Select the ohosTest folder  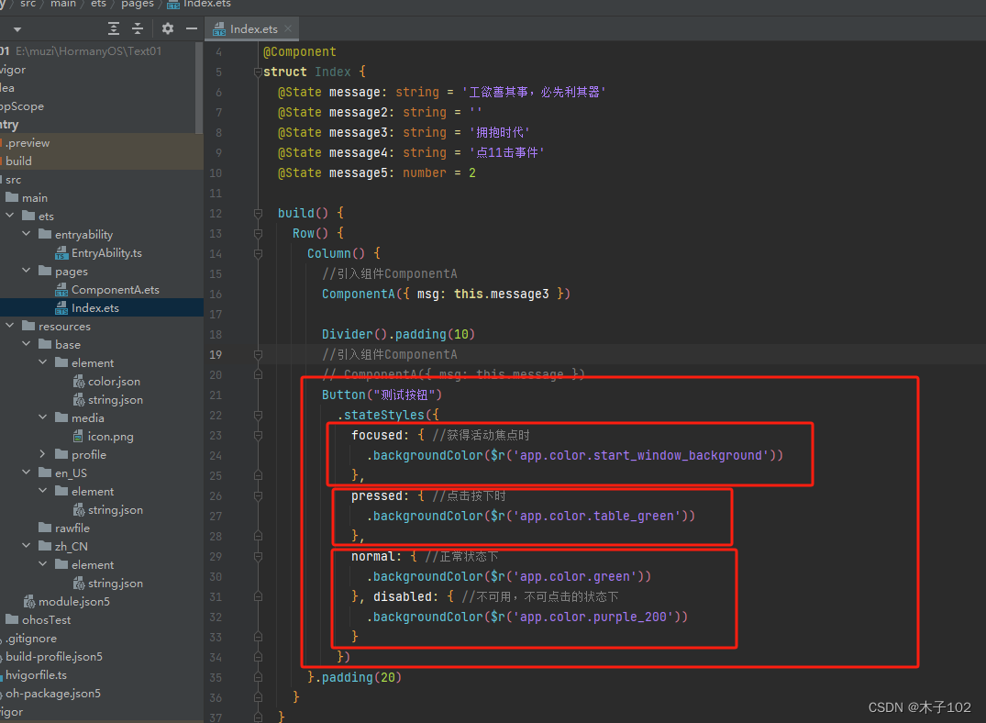coord(46,620)
